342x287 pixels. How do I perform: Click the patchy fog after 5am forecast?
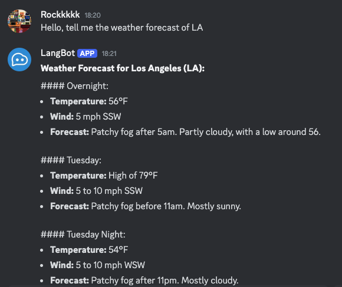pos(185,132)
